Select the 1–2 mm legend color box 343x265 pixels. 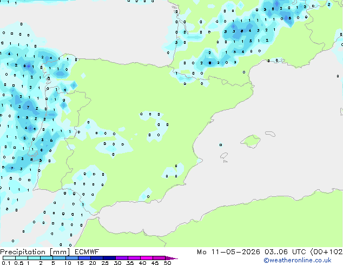(x=34, y=258)
